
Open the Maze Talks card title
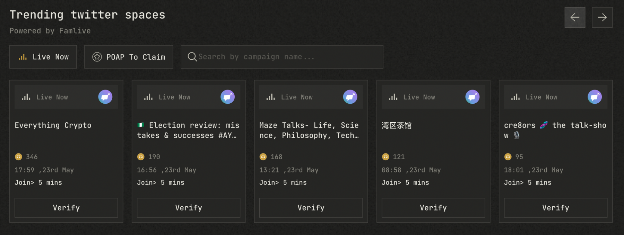309,130
